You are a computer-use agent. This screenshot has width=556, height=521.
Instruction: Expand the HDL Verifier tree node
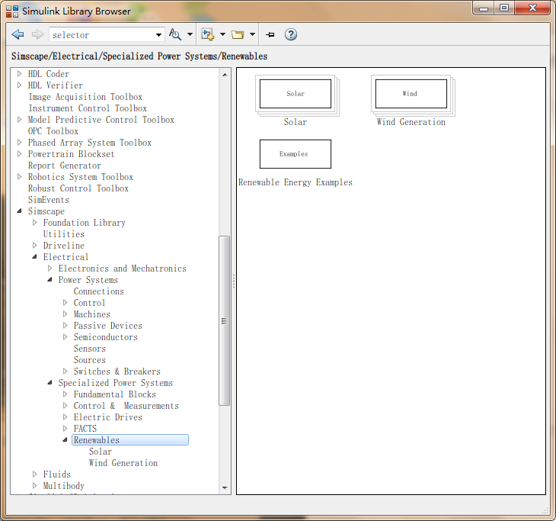coord(20,85)
